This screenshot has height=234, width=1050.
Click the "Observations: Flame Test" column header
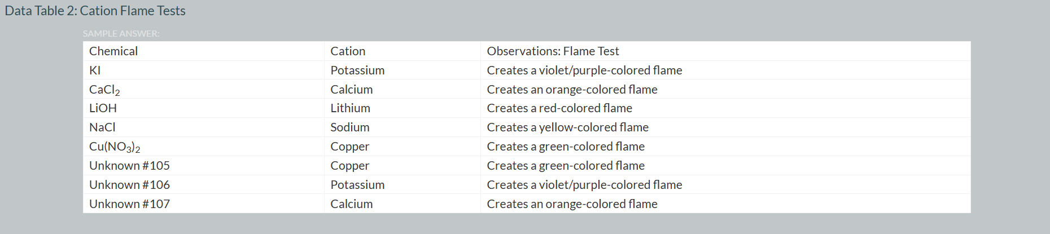tap(553, 51)
